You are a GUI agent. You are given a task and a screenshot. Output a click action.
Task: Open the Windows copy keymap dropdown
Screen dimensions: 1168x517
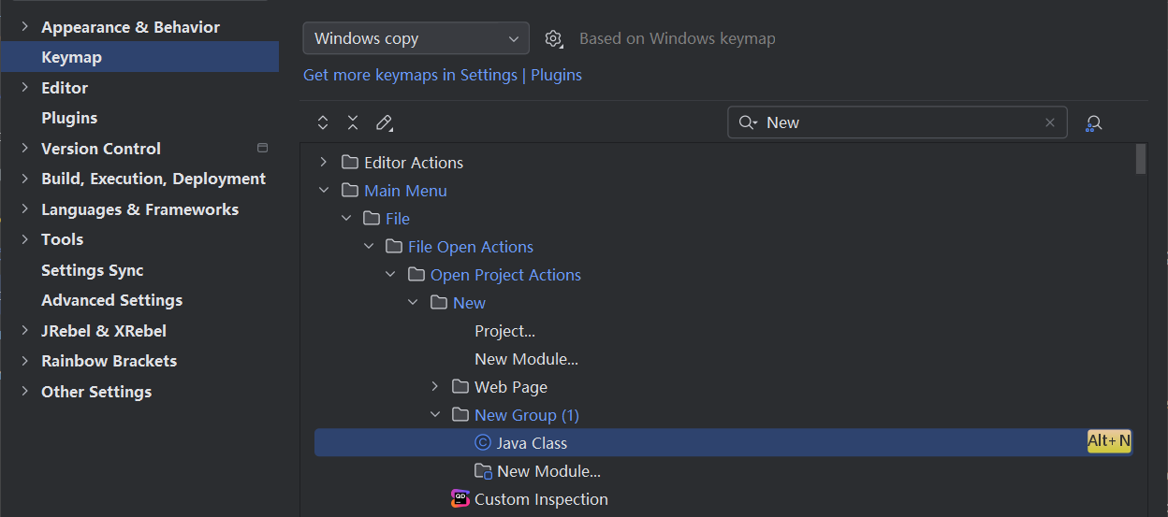click(x=416, y=38)
